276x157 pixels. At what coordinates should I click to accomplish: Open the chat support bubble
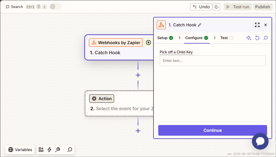(x=260, y=141)
